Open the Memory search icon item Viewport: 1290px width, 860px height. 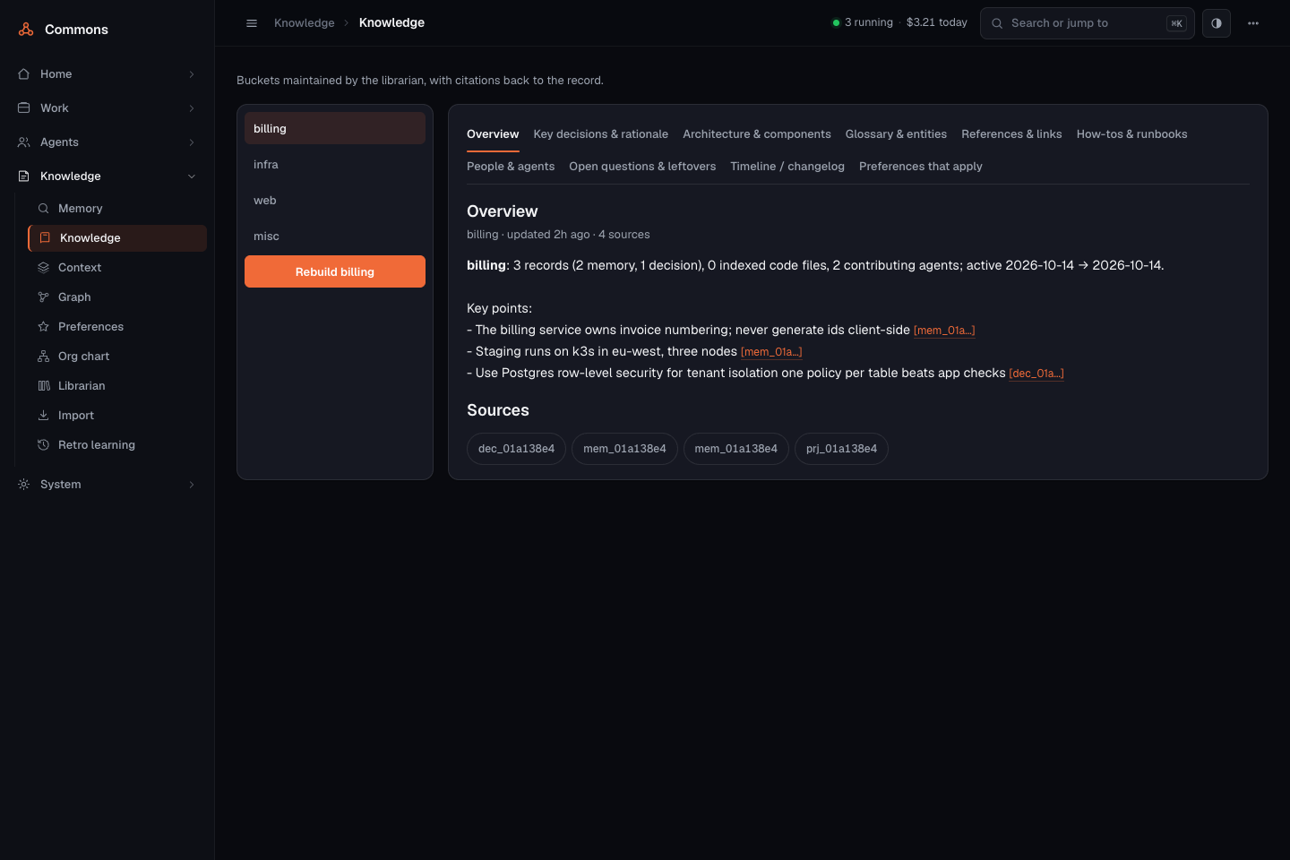(x=43, y=209)
